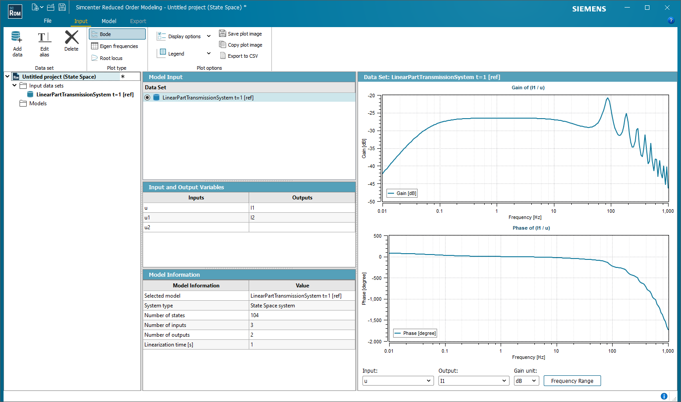Click the Value column header
The height and width of the screenshot is (402, 681).
pyautogui.click(x=302, y=286)
